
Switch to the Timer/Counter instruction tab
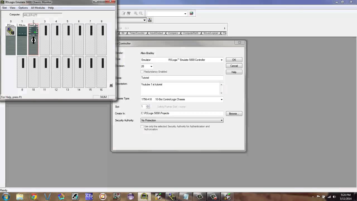pyautogui.click(x=137, y=33)
